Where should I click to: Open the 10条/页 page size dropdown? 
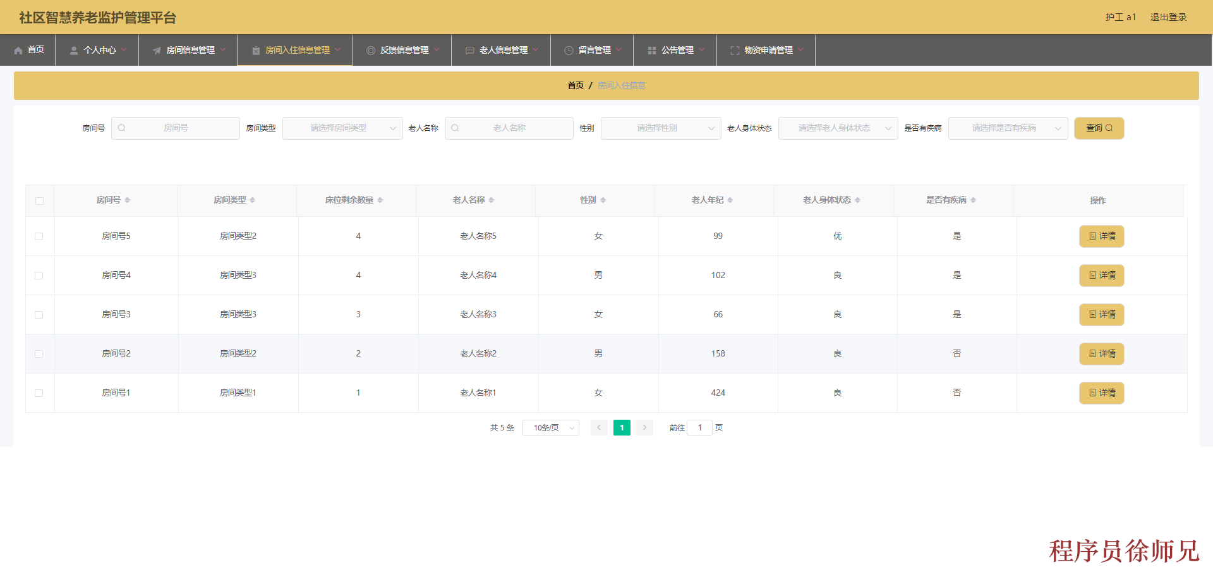550,427
